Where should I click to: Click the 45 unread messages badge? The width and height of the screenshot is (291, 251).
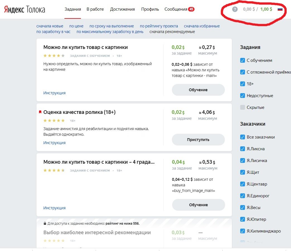191,9
